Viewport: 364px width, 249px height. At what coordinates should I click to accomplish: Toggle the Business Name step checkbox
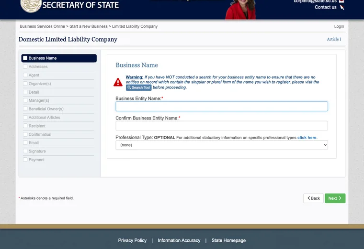pos(25,58)
